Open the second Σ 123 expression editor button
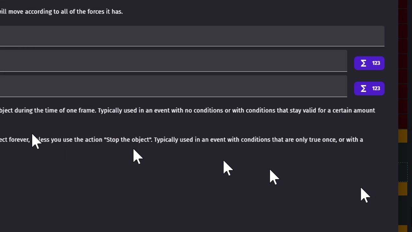Viewport: 412px width, 232px height. click(x=369, y=89)
